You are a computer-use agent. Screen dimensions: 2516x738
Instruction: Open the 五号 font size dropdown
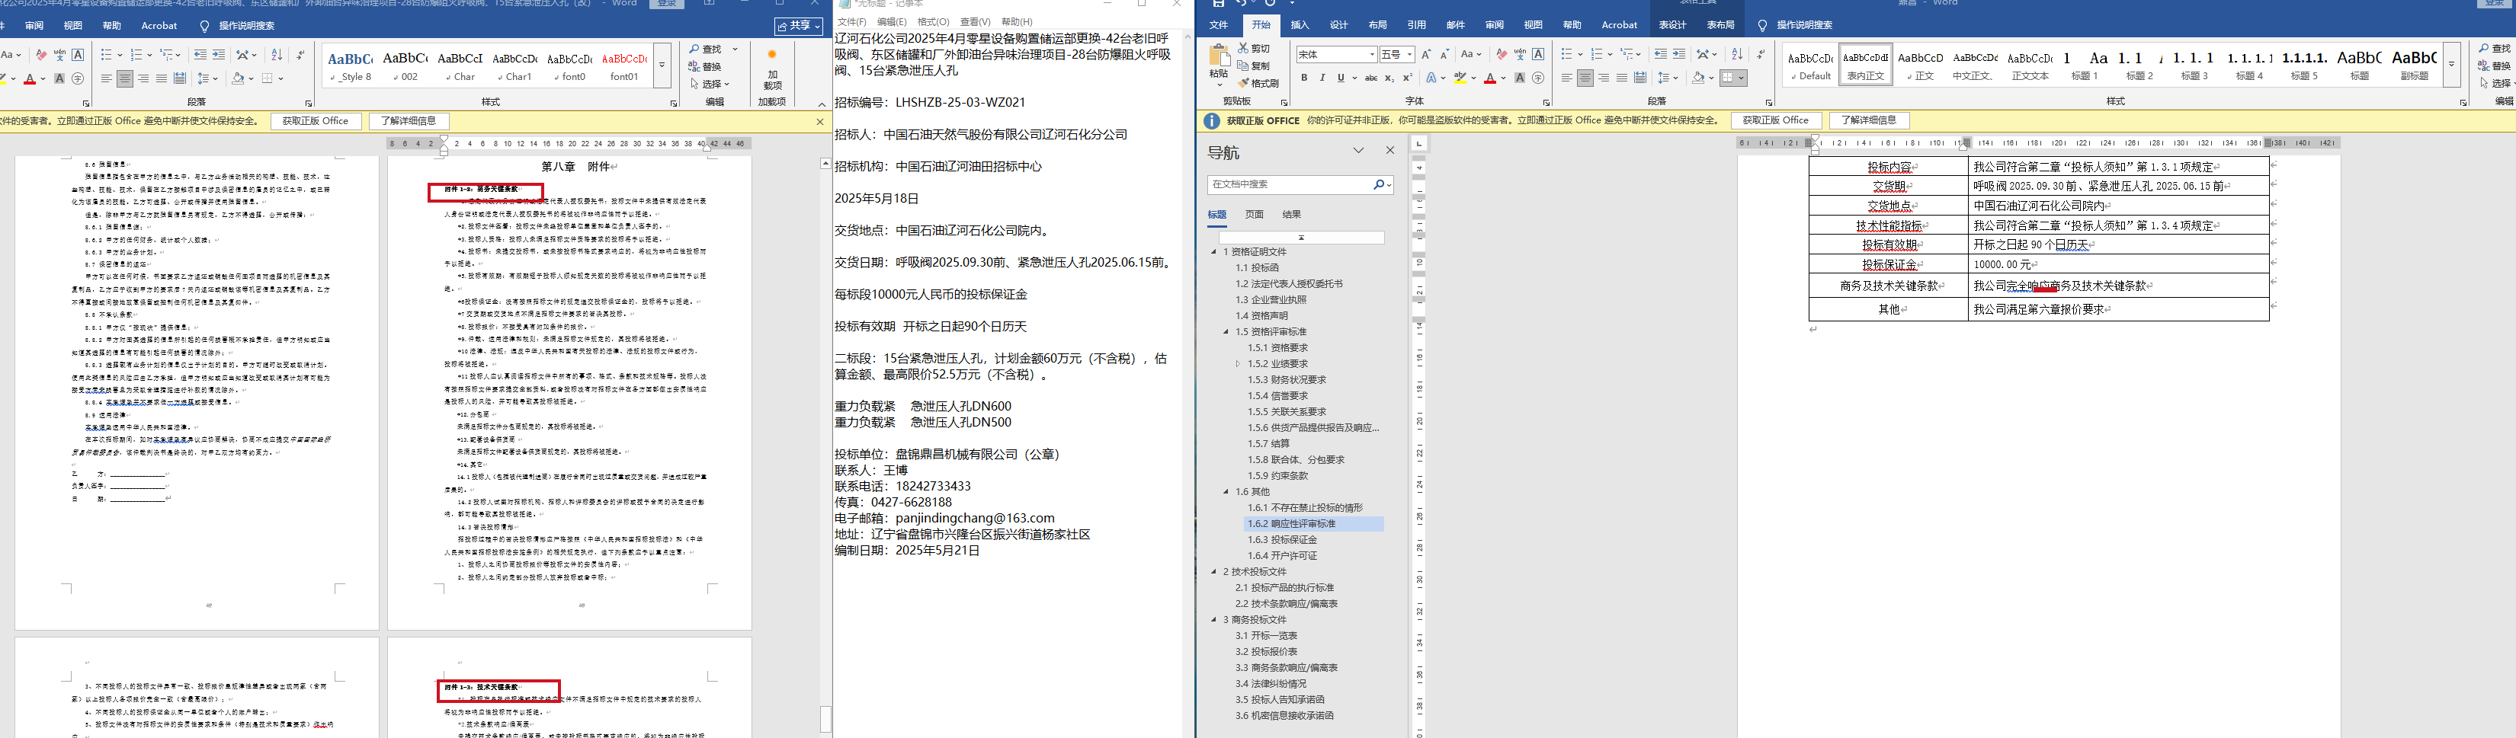point(1409,55)
